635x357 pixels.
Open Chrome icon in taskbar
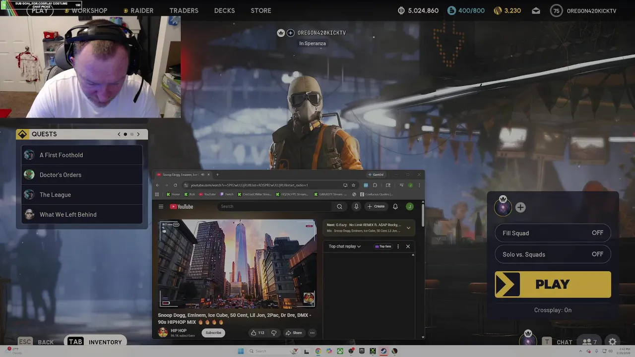[x=318, y=351]
